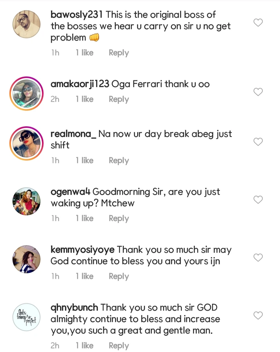Like realmona_'s comment

point(258,142)
